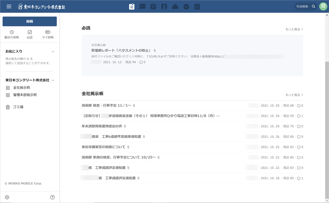Open the clipboard survey icon in the top bar
This screenshot has width=329, height=203.
pos(197,7)
